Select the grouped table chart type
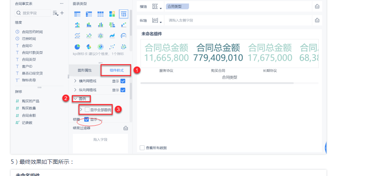 point(77,14)
